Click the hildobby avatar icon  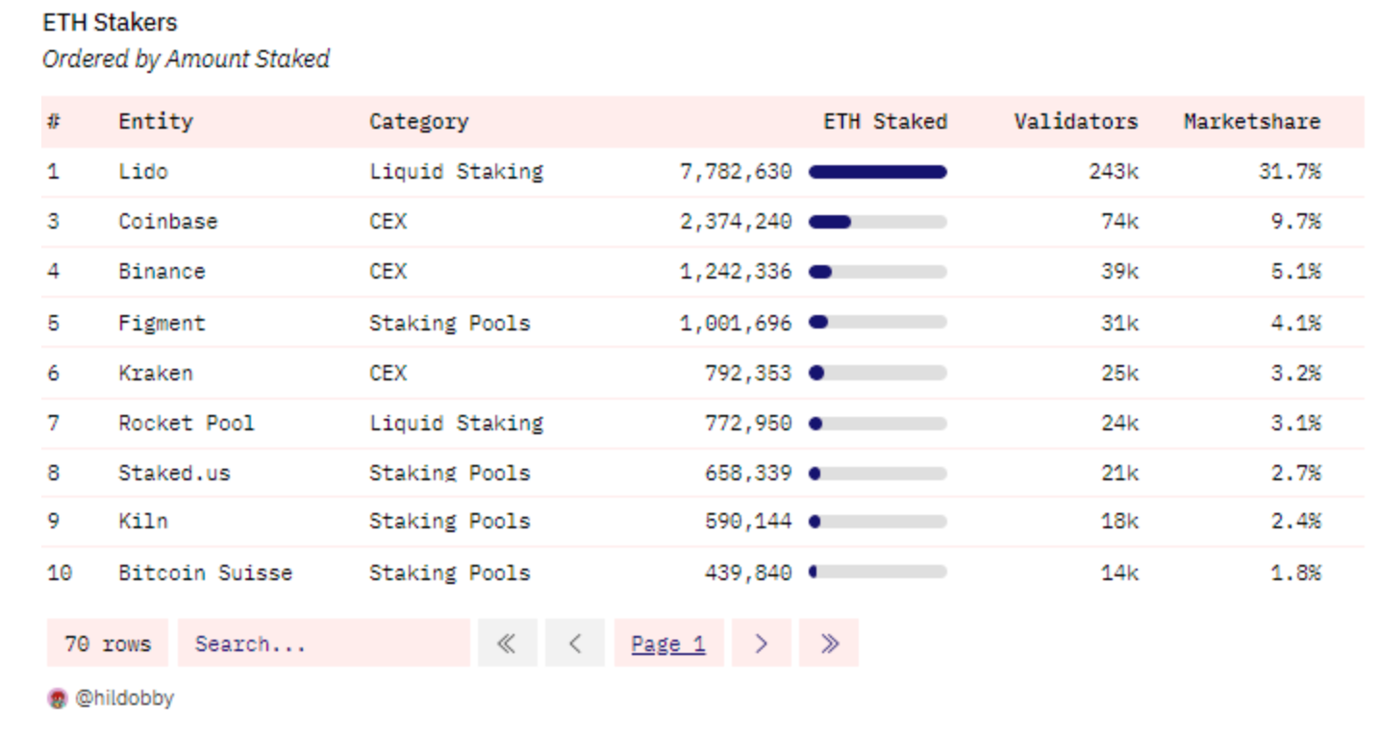(57, 698)
